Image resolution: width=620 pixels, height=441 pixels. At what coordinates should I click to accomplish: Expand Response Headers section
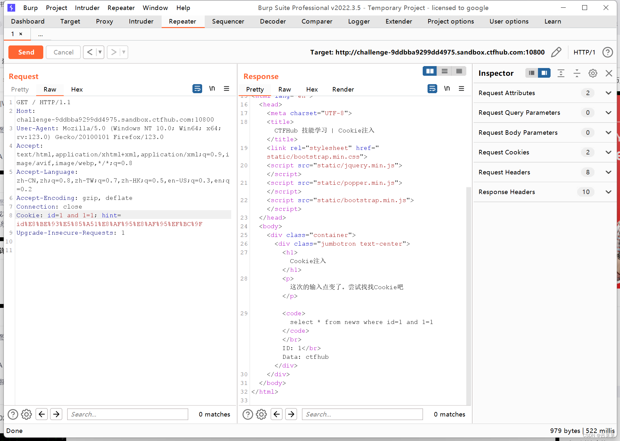tap(608, 192)
